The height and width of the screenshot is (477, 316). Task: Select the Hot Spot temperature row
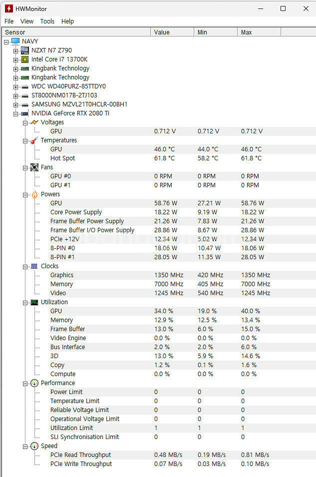point(63,158)
